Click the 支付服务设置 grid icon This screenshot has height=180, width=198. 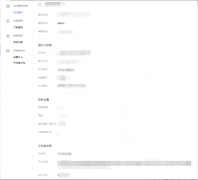pos(8,6)
